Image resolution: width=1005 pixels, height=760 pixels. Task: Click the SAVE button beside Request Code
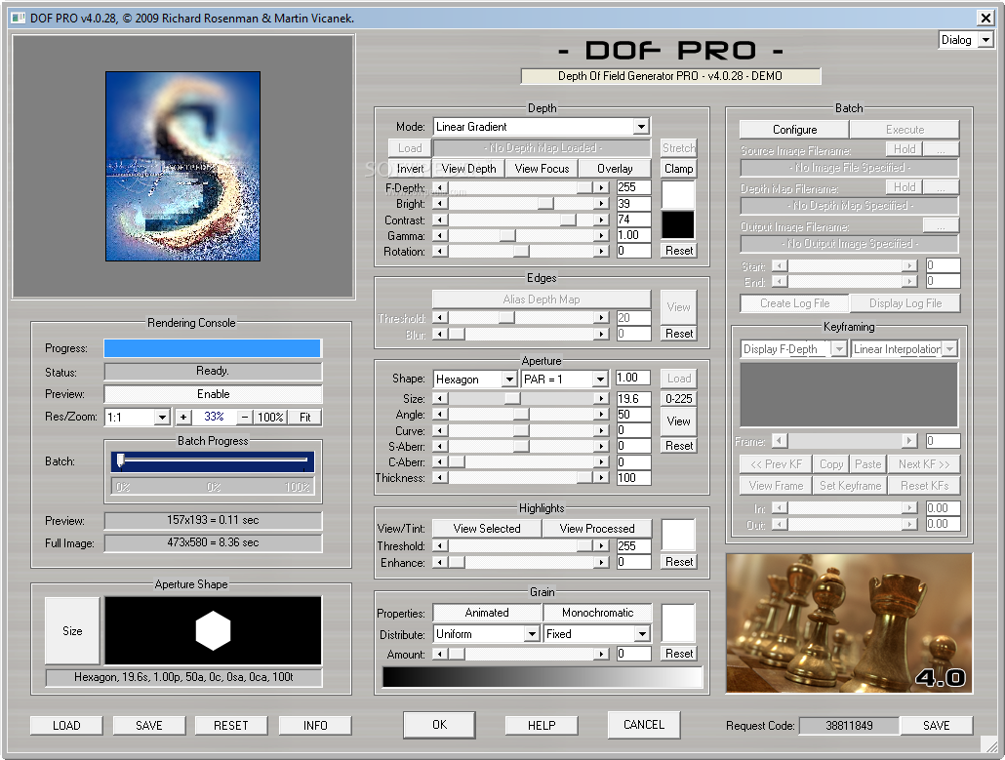tap(937, 726)
